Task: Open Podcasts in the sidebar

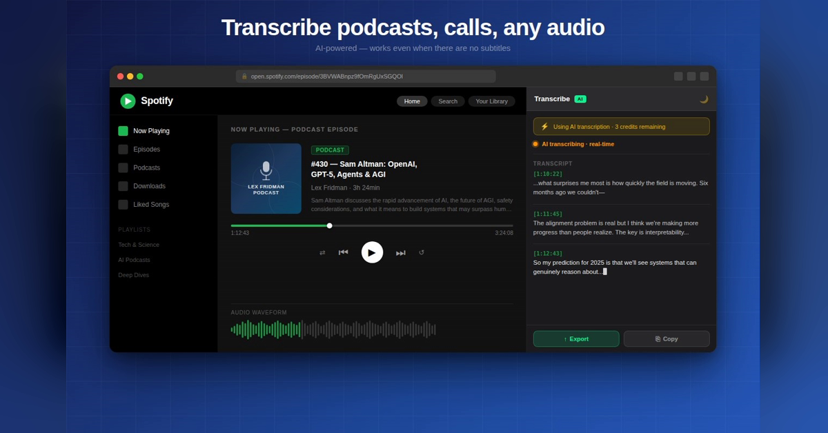Action: [x=146, y=168]
